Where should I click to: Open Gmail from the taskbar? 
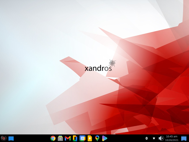pyautogui.click(x=68, y=138)
